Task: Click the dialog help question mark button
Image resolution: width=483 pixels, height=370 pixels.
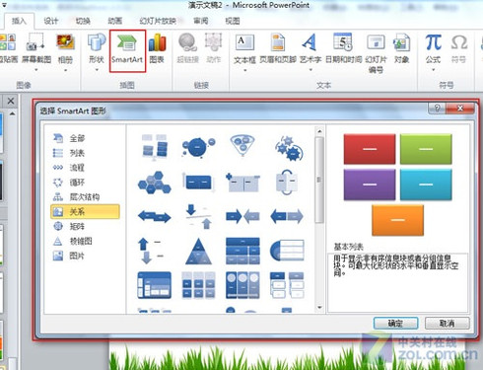Action: pos(438,109)
